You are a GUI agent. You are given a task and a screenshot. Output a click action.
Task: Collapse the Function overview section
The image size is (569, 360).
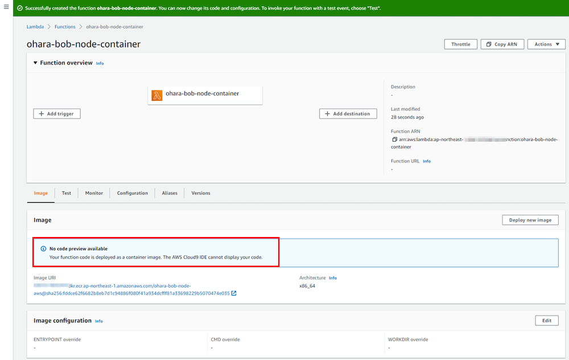[35, 63]
